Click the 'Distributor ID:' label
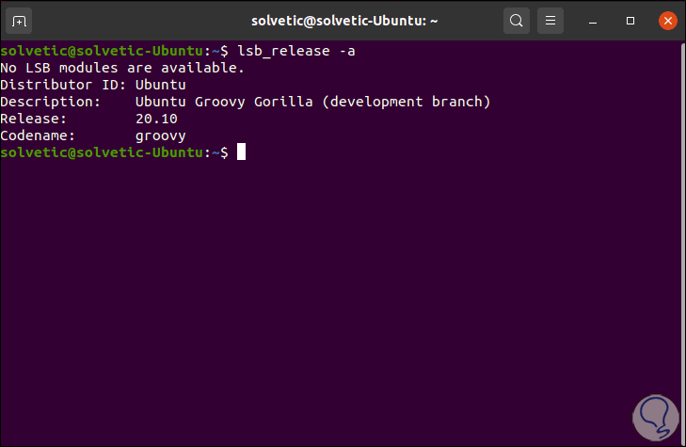Viewport: 686px width, 447px height. tap(63, 85)
